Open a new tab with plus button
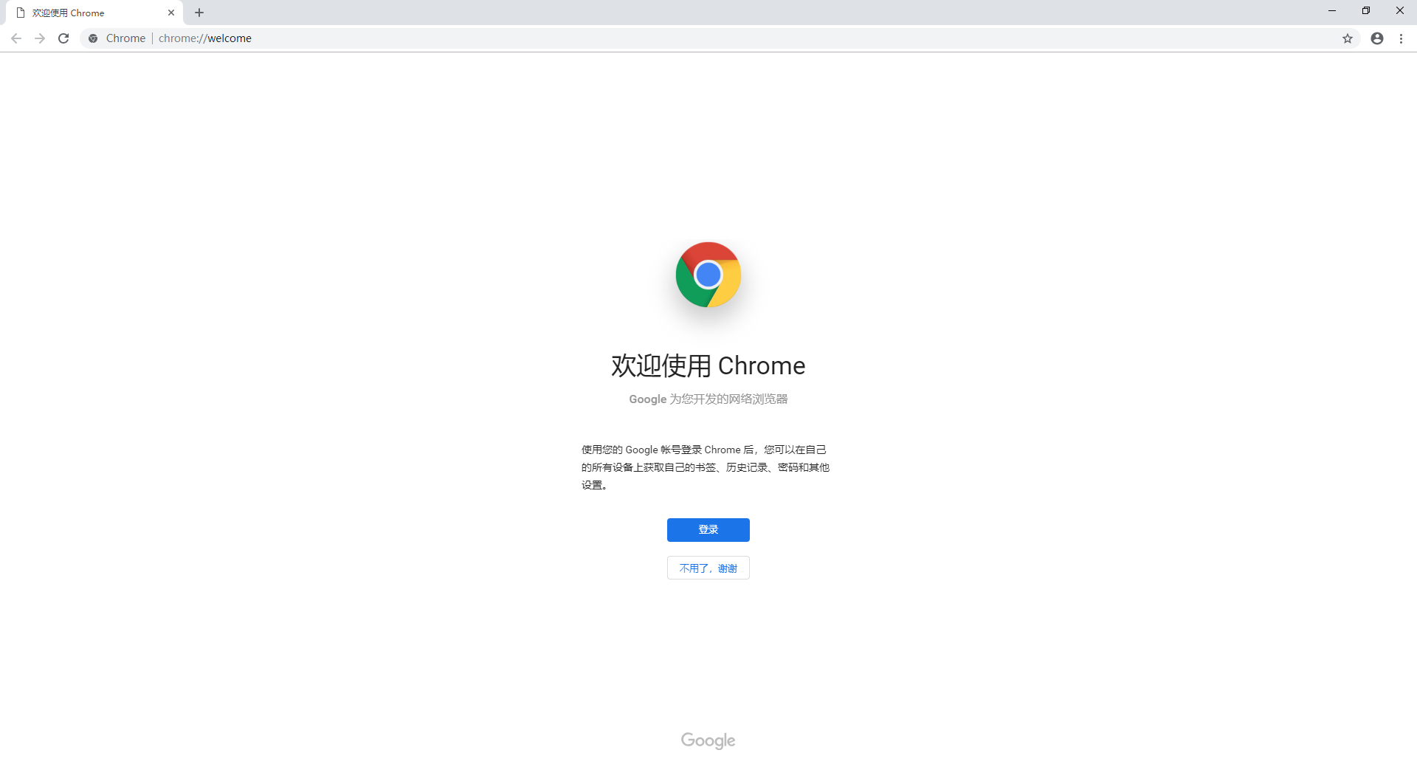The image size is (1417, 767). pyautogui.click(x=199, y=13)
